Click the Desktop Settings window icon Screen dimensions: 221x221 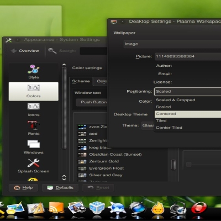[114, 22]
